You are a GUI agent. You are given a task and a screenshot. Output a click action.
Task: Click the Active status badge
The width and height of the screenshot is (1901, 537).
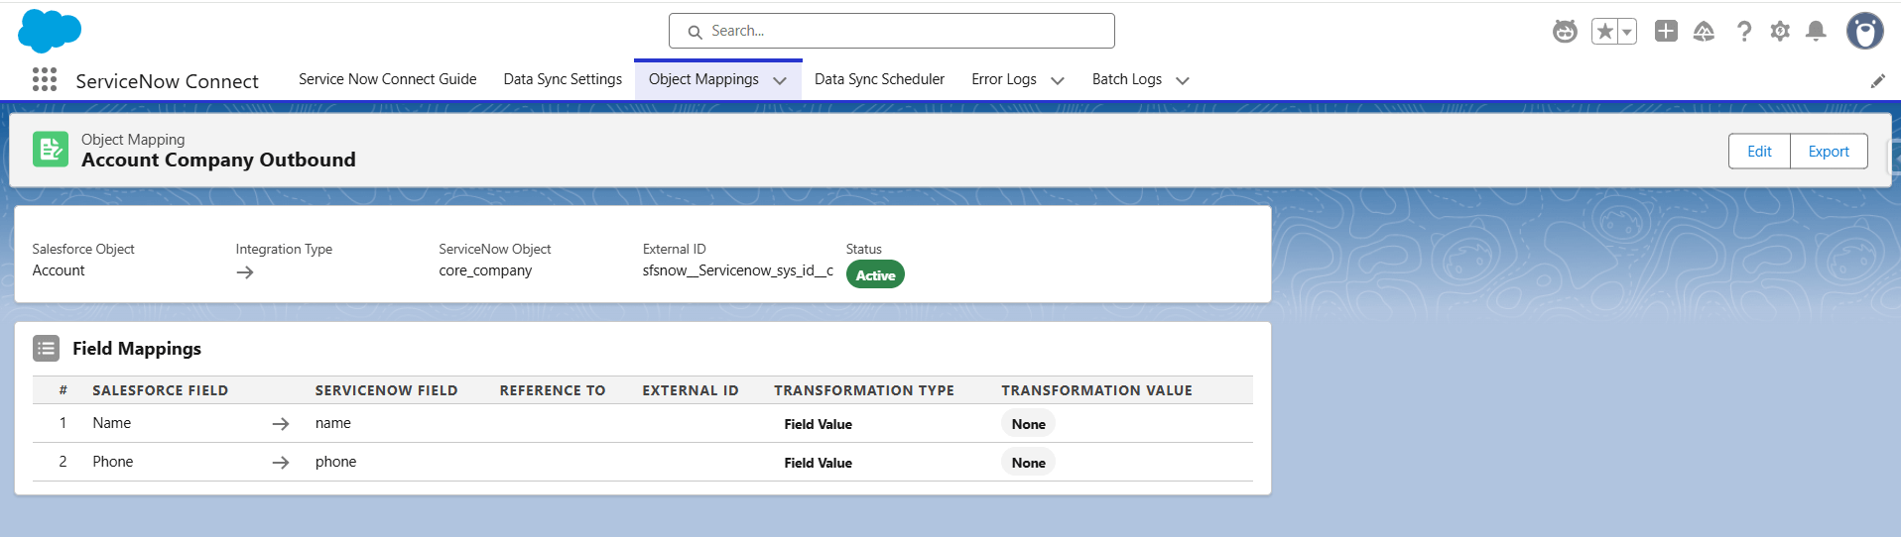coord(875,275)
